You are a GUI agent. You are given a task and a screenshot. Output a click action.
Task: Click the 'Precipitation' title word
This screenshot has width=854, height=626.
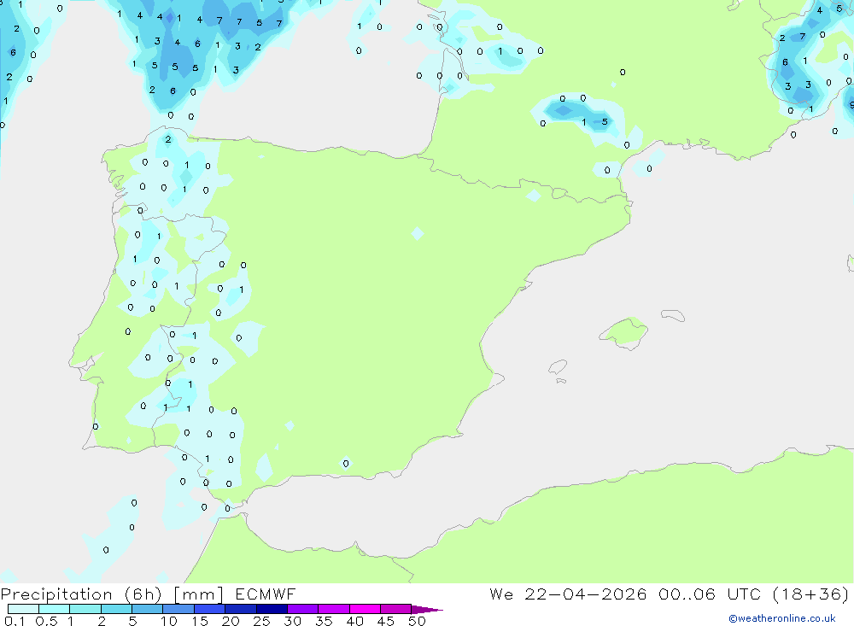pyautogui.click(x=56, y=594)
